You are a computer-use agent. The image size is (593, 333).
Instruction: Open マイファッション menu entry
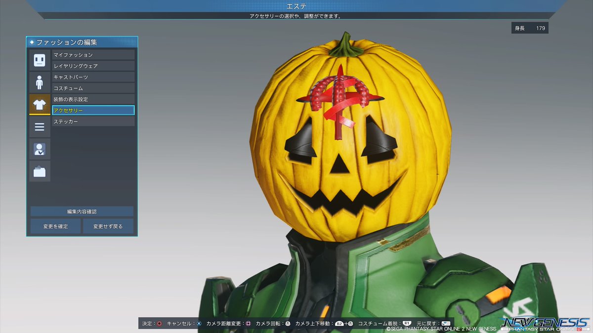(x=93, y=55)
